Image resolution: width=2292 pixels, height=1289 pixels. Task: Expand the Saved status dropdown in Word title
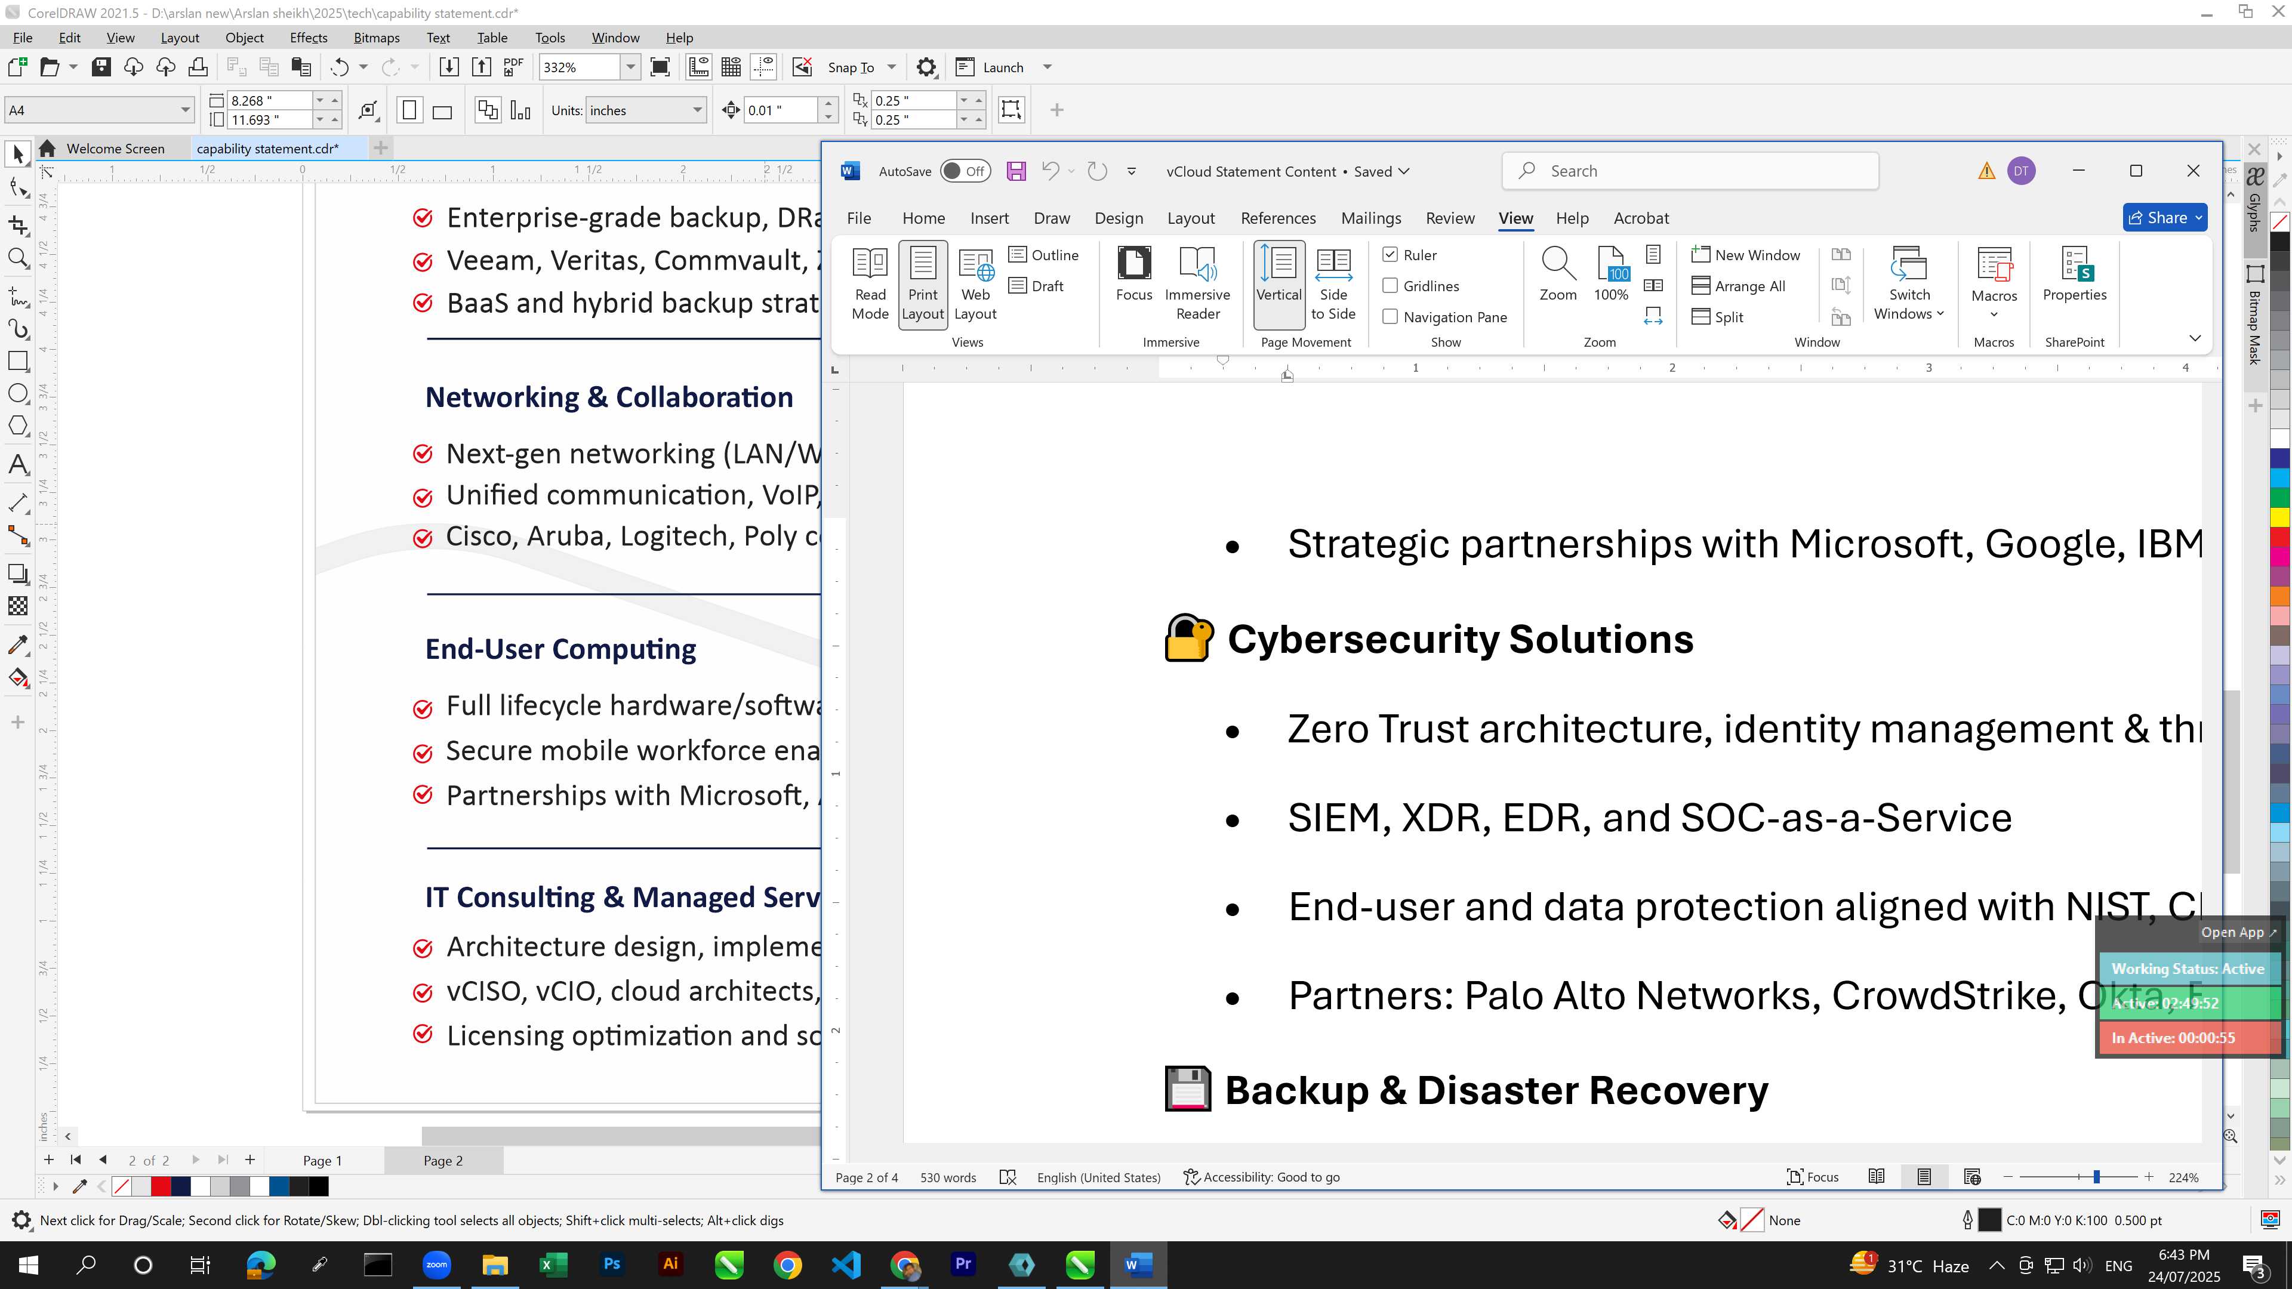[1405, 171]
